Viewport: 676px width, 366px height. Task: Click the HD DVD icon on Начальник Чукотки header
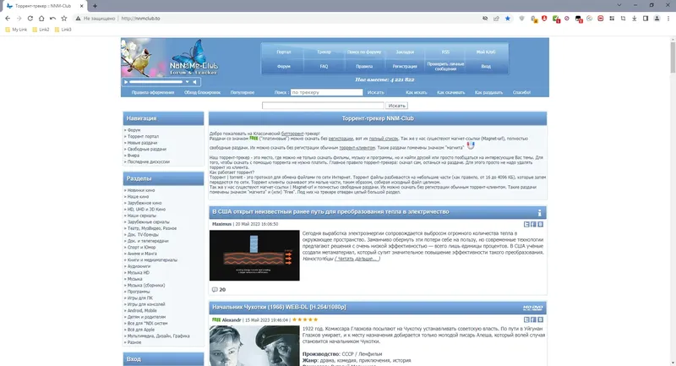coord(533,308)
